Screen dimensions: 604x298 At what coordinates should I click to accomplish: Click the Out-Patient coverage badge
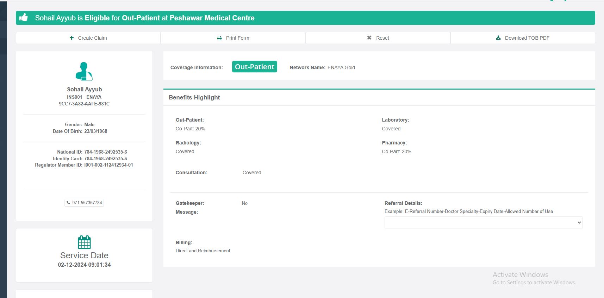tap(254, 67)
